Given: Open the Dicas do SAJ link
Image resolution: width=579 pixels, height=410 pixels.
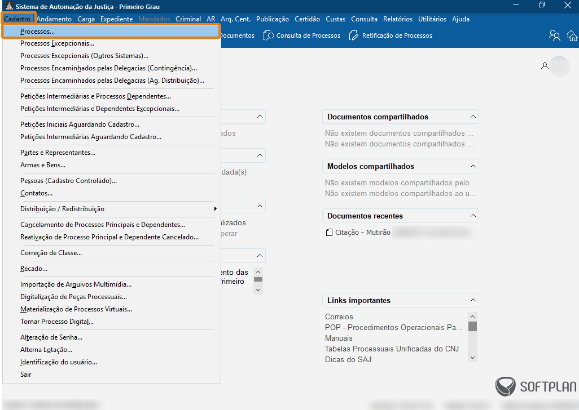Looking at the screenshot, I should point(348,359).
